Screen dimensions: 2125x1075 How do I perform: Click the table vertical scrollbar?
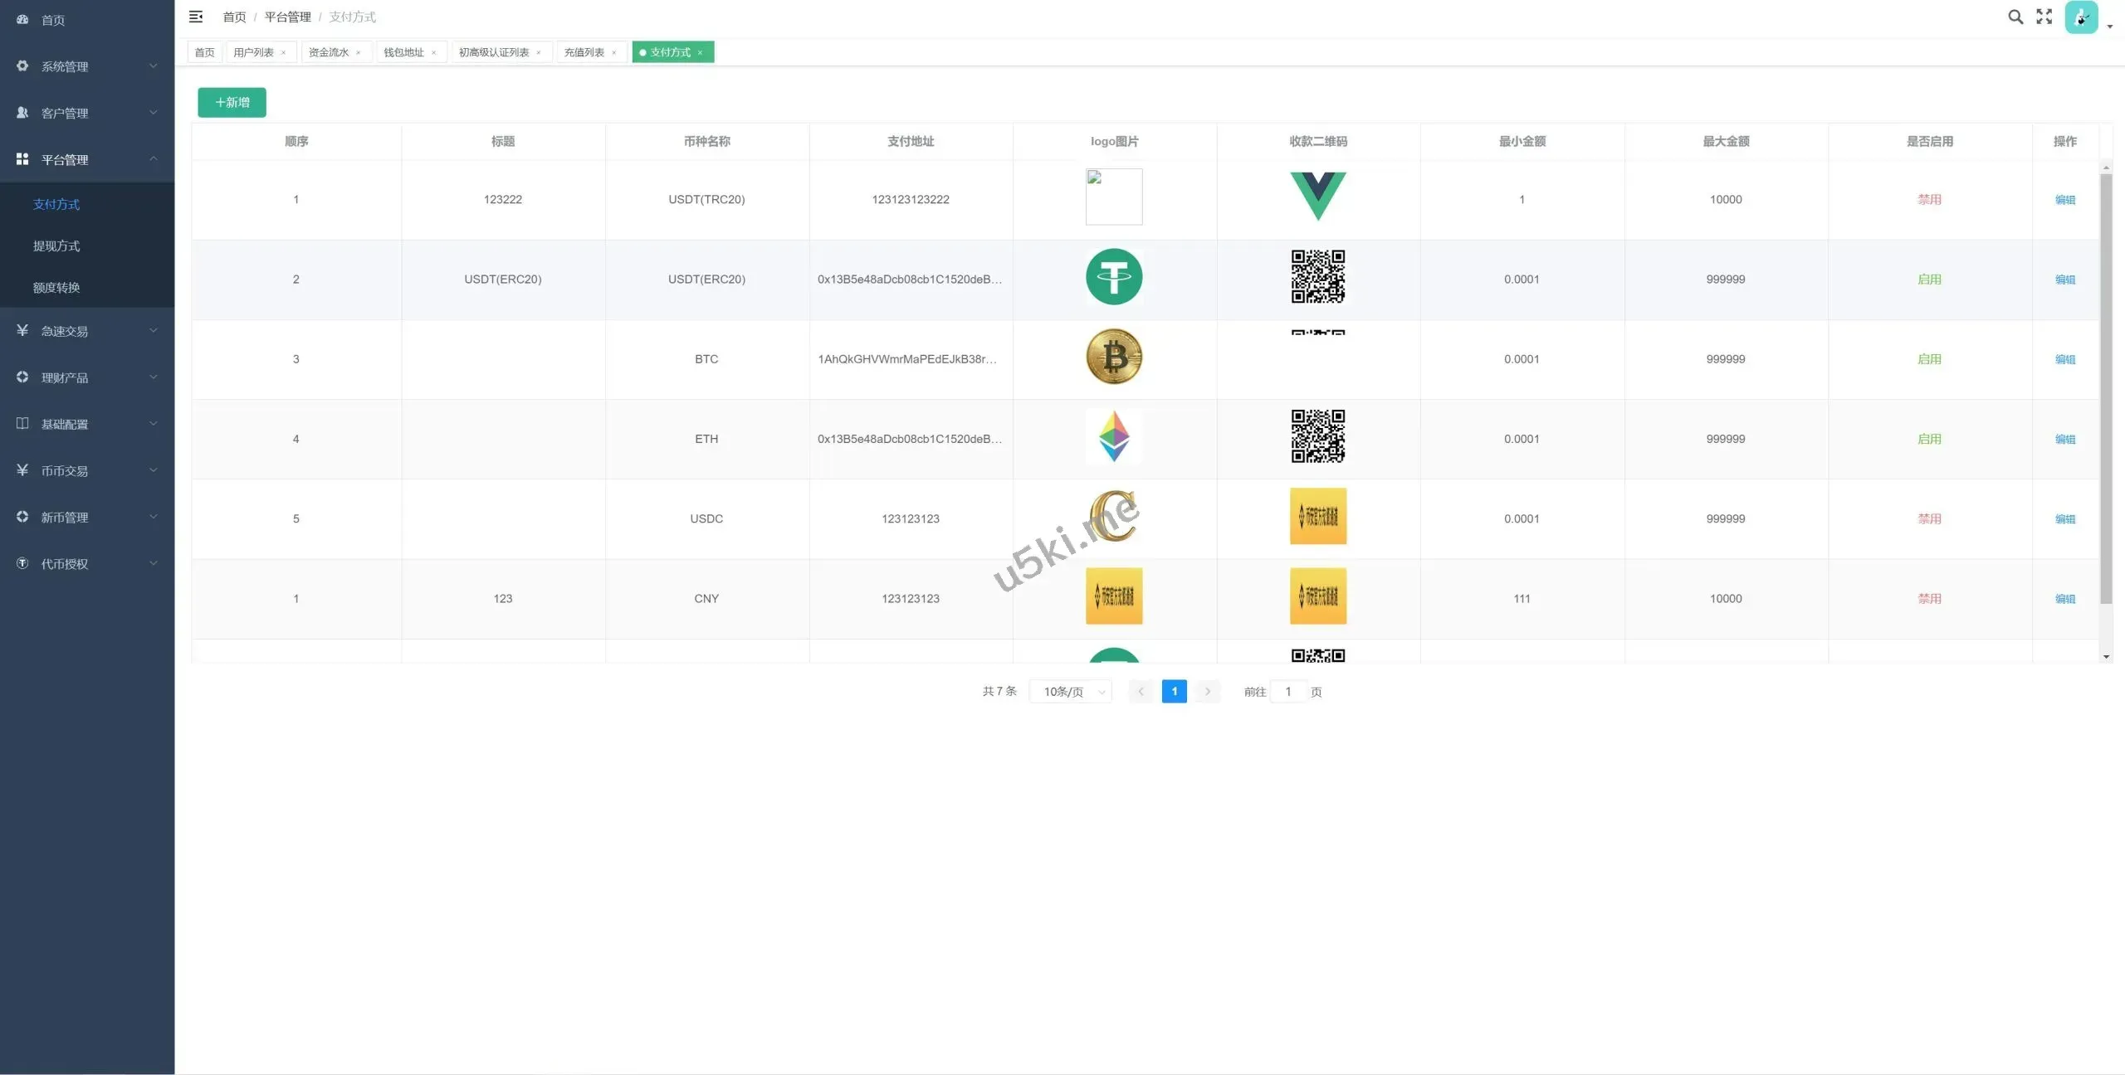pyautogui.click(x=2106, y=390)
